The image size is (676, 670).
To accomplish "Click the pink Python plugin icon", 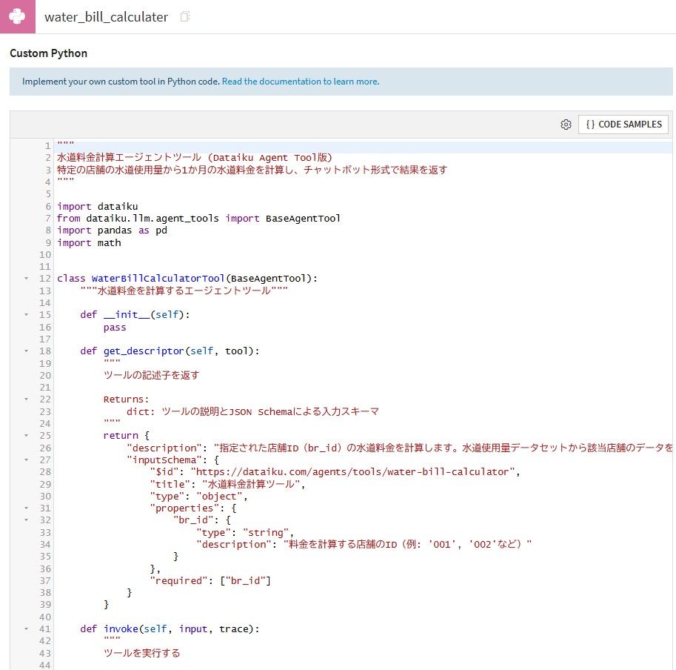I will click(x=16, y=16).
